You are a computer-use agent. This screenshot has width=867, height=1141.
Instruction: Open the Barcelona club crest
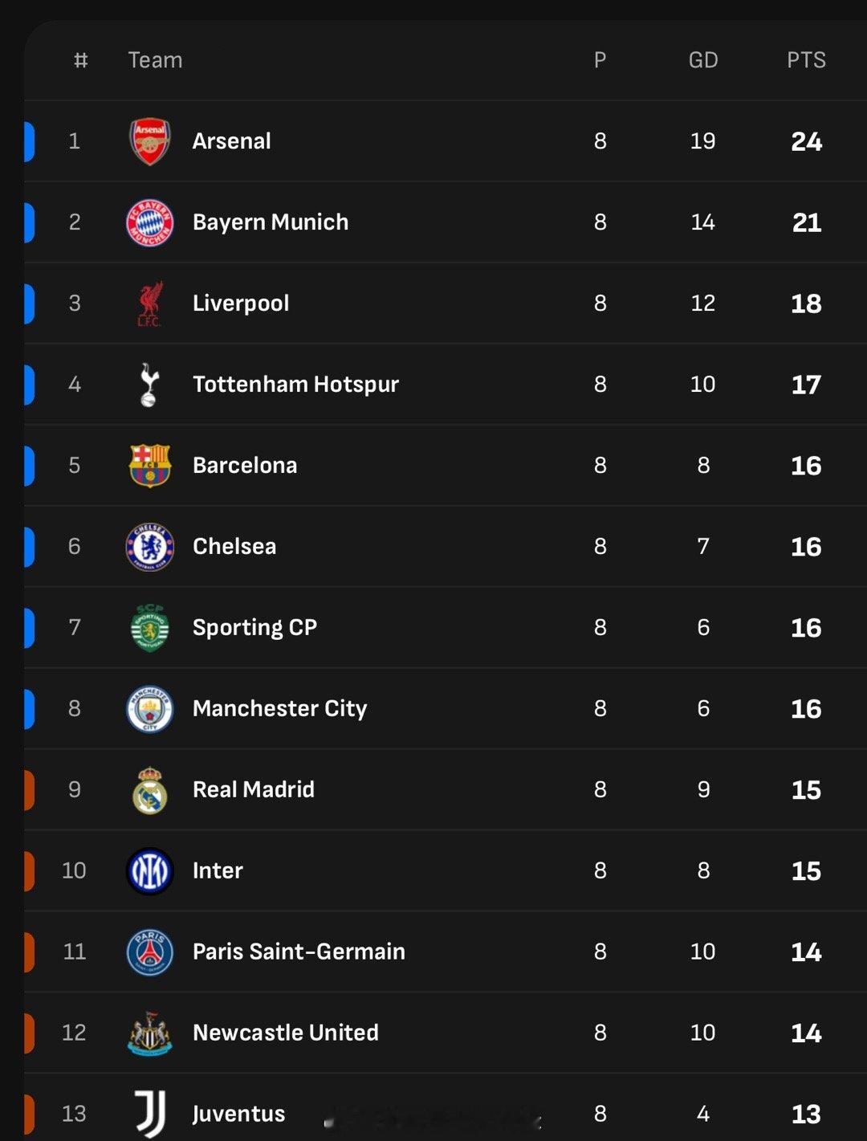pyautogui.click(x=150, y=466)
